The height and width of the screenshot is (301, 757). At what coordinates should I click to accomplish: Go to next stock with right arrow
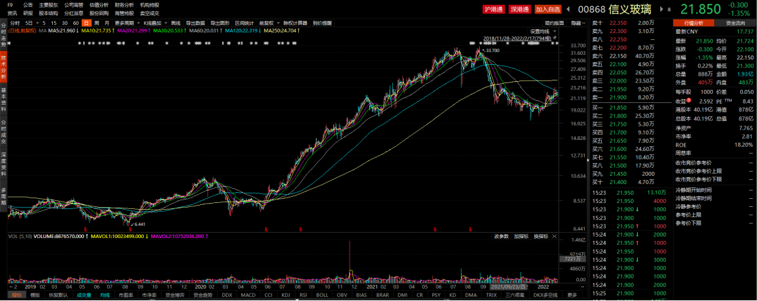661,9
